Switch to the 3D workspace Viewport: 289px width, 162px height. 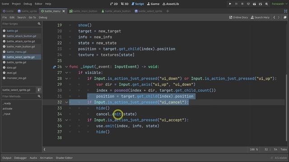(x=125, y=4)
